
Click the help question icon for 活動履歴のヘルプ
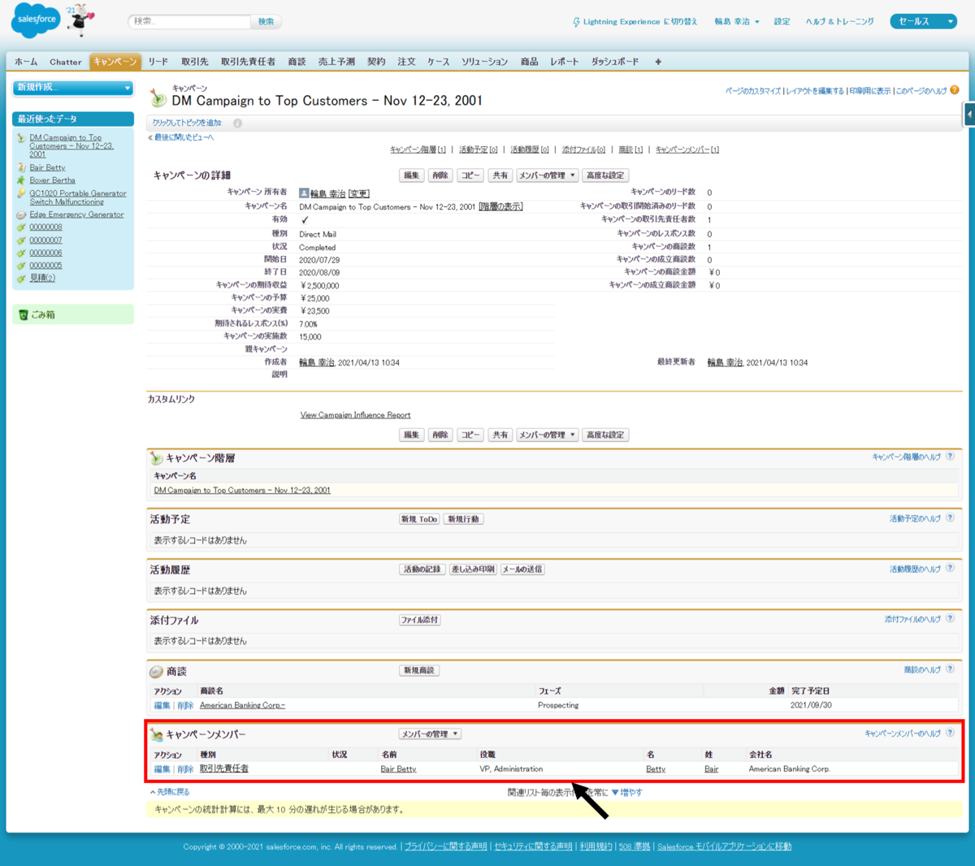(x=950, y=568)
